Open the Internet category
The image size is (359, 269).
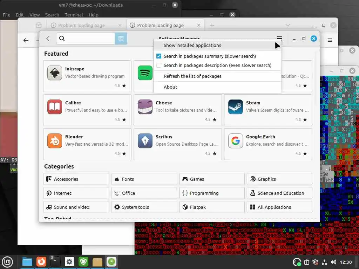(76, 193)
